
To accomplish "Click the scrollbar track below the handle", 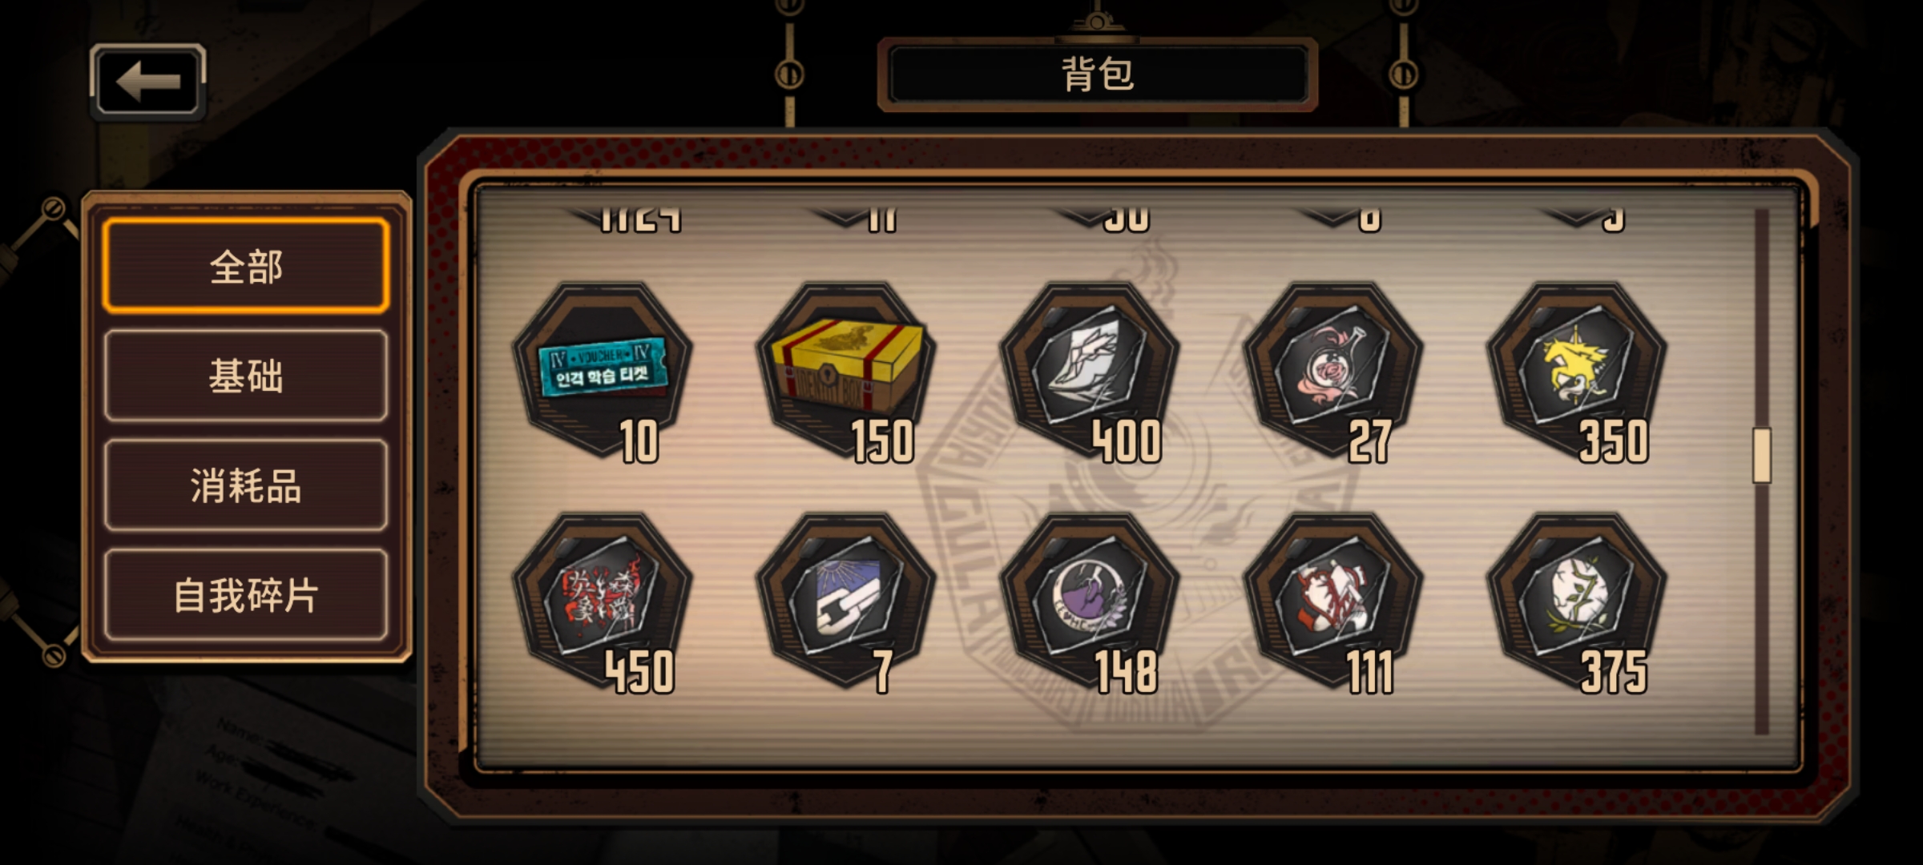I will click(x=1761, y=609).
